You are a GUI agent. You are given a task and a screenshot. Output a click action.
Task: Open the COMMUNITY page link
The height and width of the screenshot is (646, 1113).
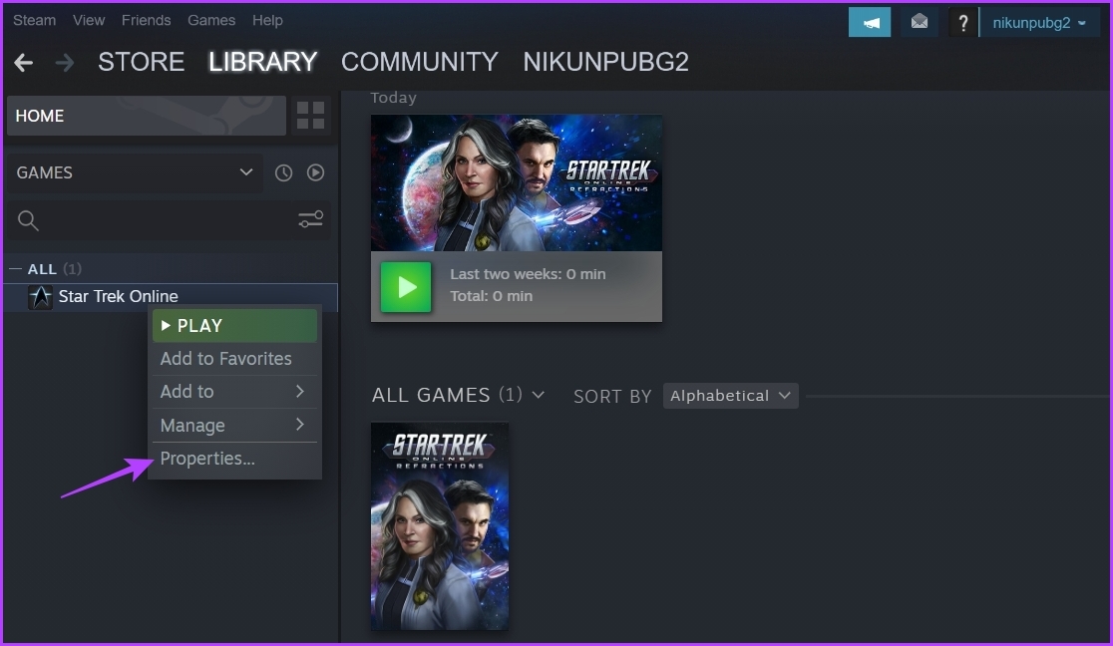pos(419,61)
